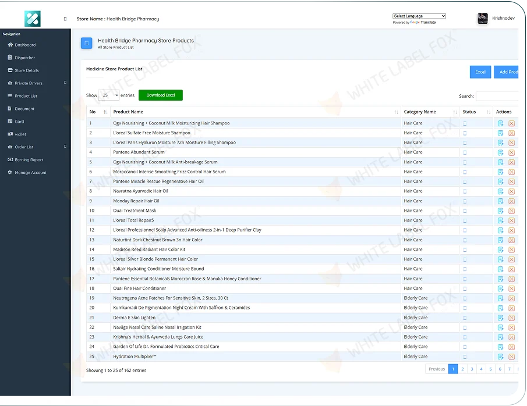
Task: Delete L'oreal Sulfate Free Moisture Shampoo
Action: (x=511, y=133)
